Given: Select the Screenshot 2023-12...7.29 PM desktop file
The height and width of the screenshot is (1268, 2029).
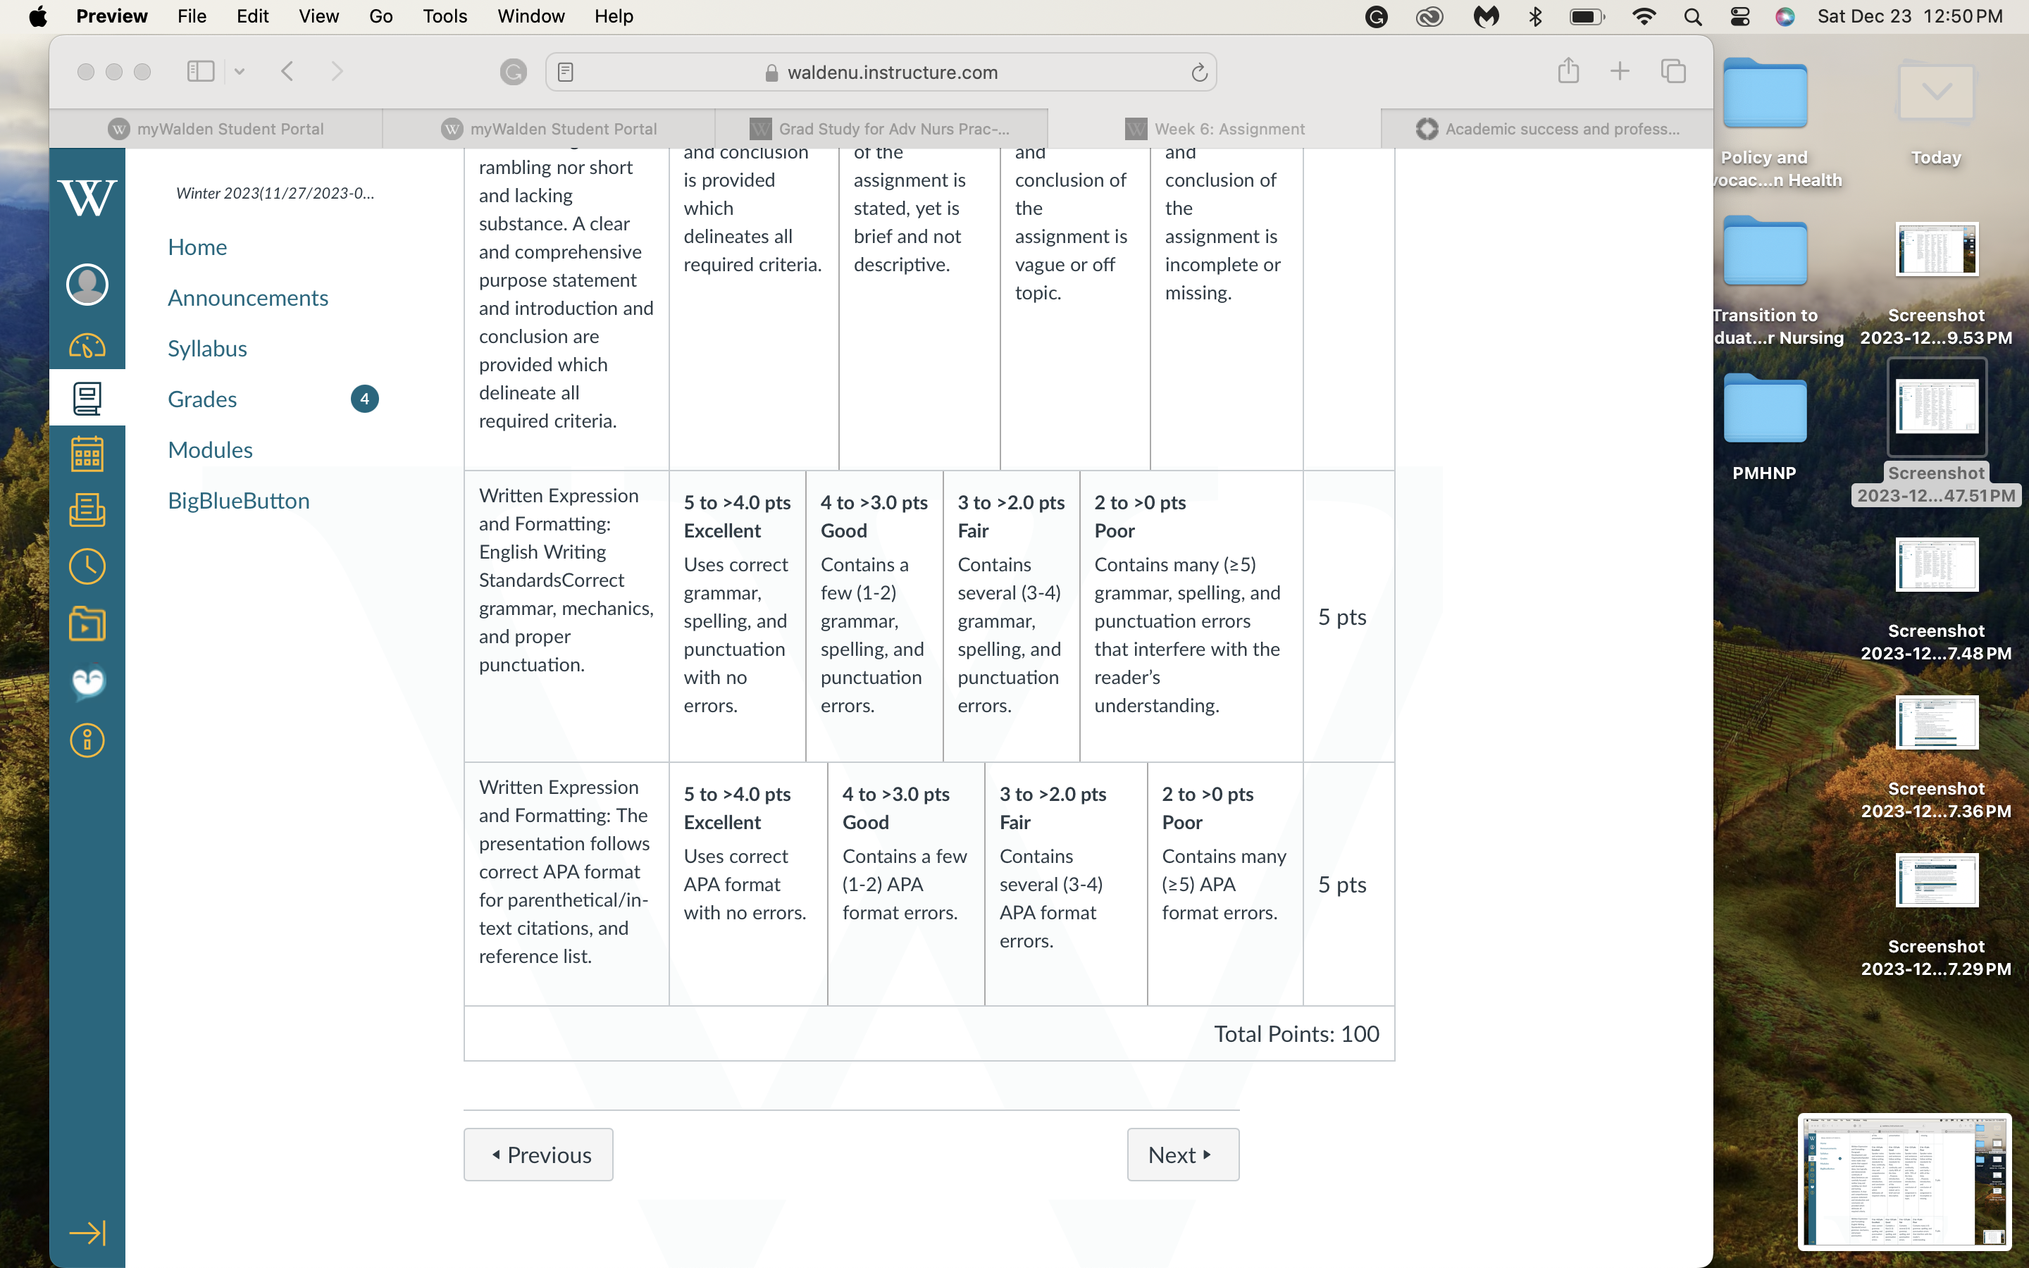Looking at the screenshot, I should [1936, 915].
